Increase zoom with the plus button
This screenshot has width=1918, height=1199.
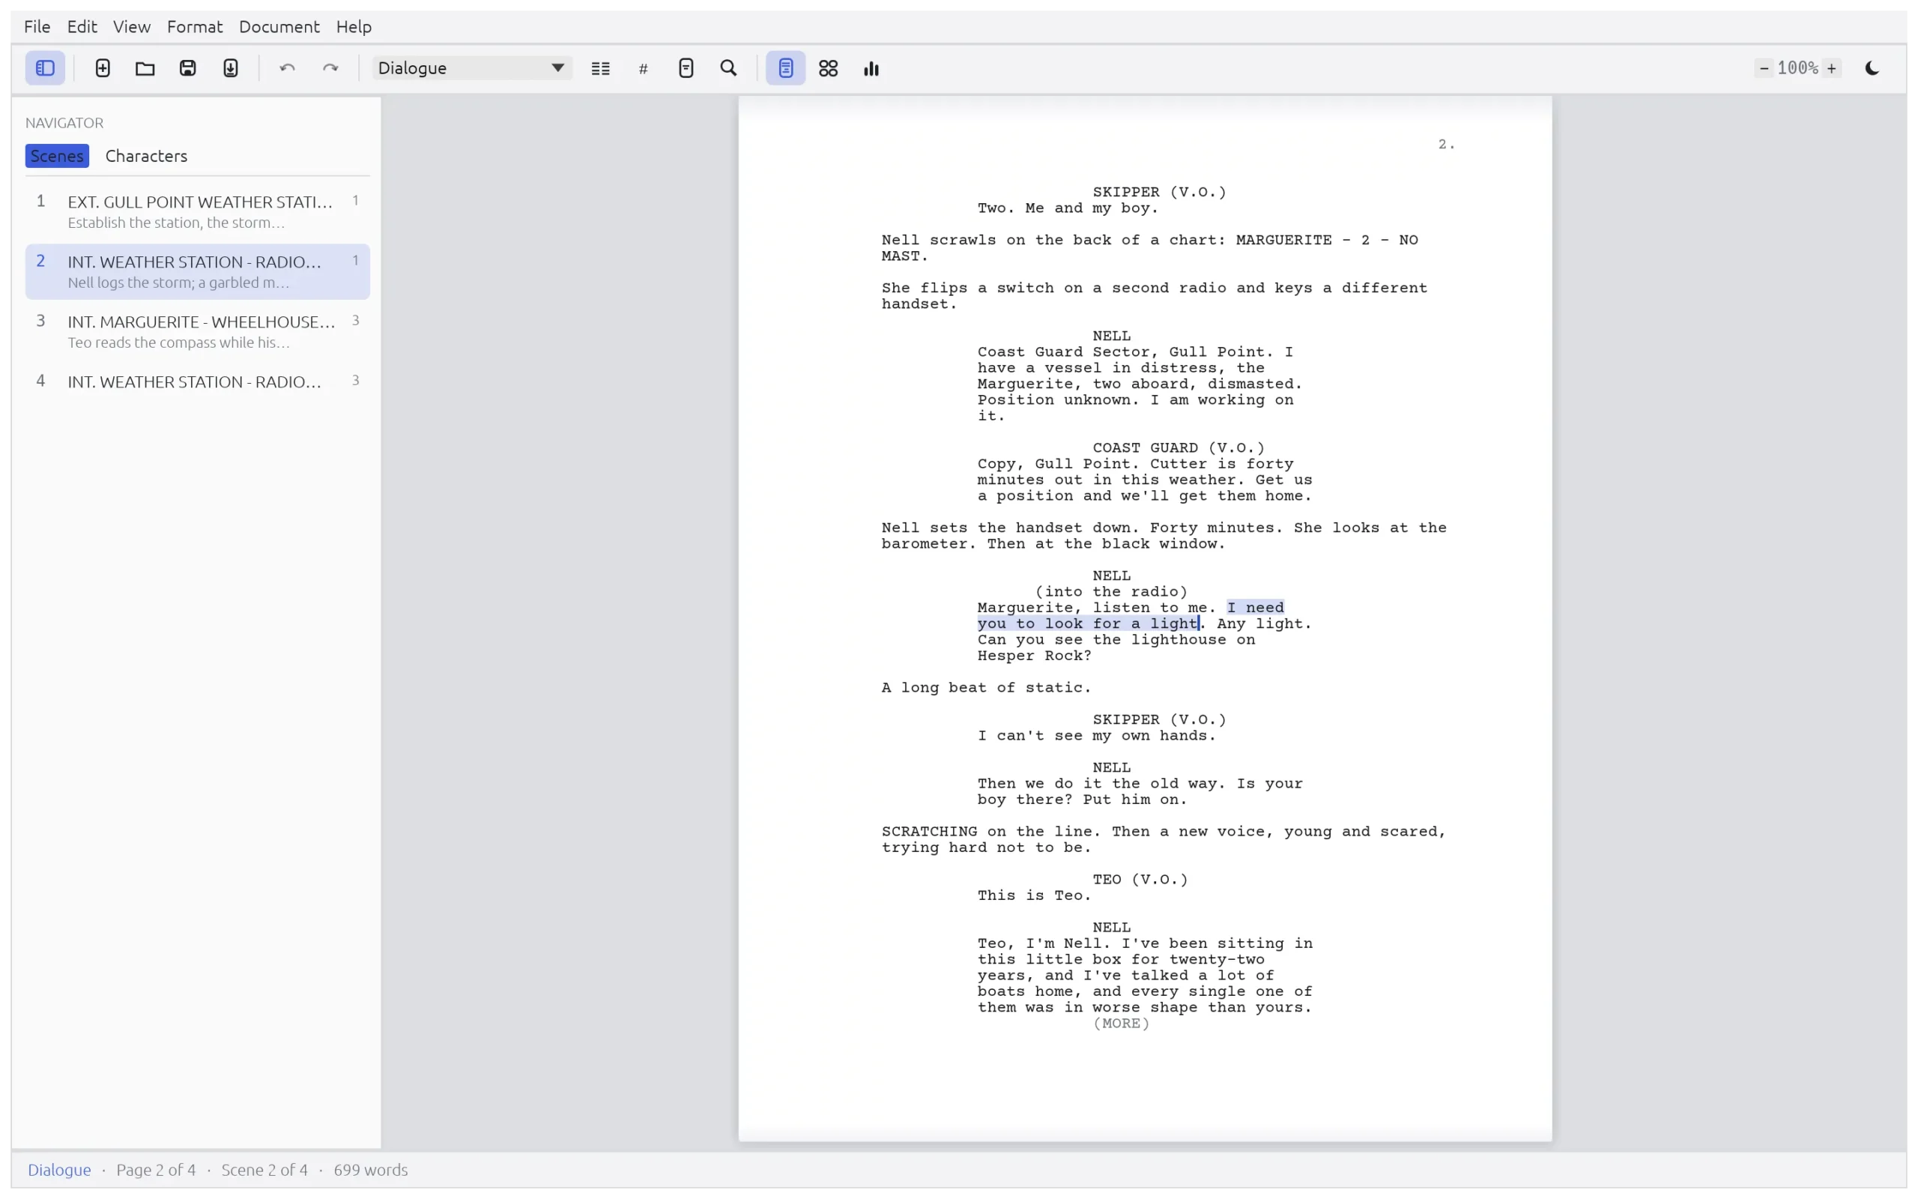coord(1832,68)
